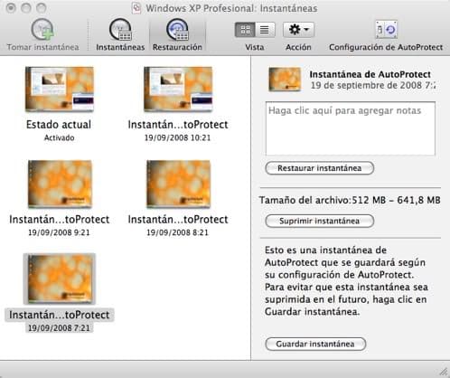This screenshot has height=378, width=450.
Task: Click the 'Estado actual' label
Action: [x=59, y=125]
